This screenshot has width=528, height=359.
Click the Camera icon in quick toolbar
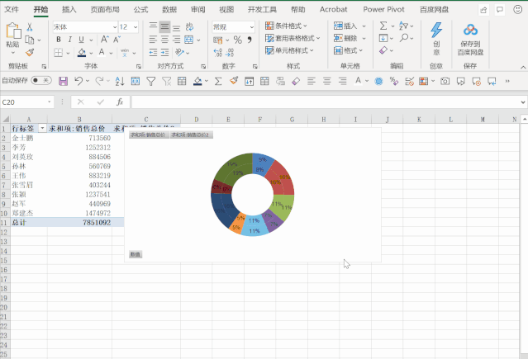tap(445, 81)
